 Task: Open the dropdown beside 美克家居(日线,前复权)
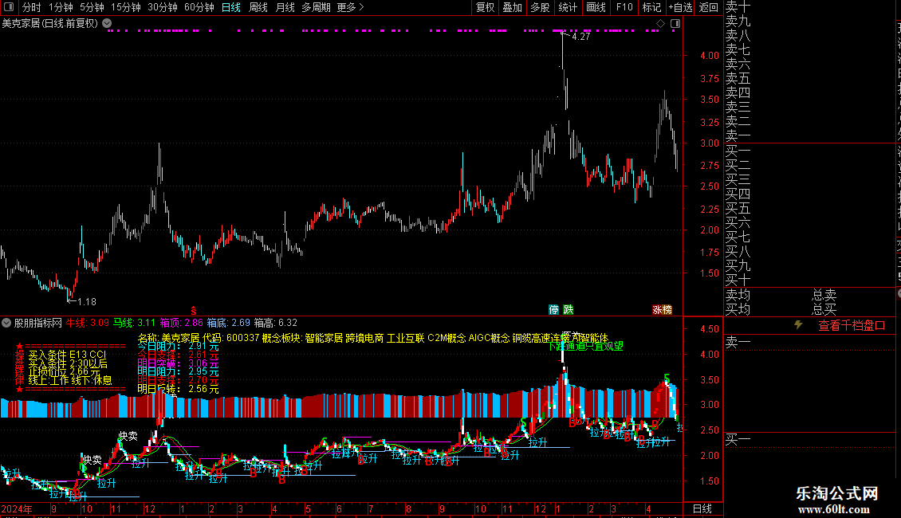pos(107,24)
